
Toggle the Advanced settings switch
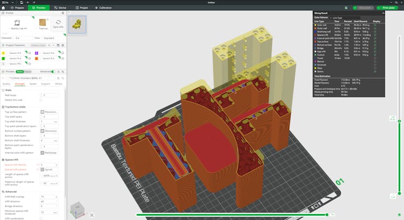(53, 72)
